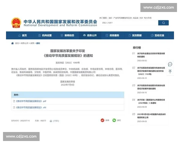Viewport: 180px width, 144px height.
Task: Open ranking item 03 关于完善政府诚信履约机制
Action: (151, 87)
